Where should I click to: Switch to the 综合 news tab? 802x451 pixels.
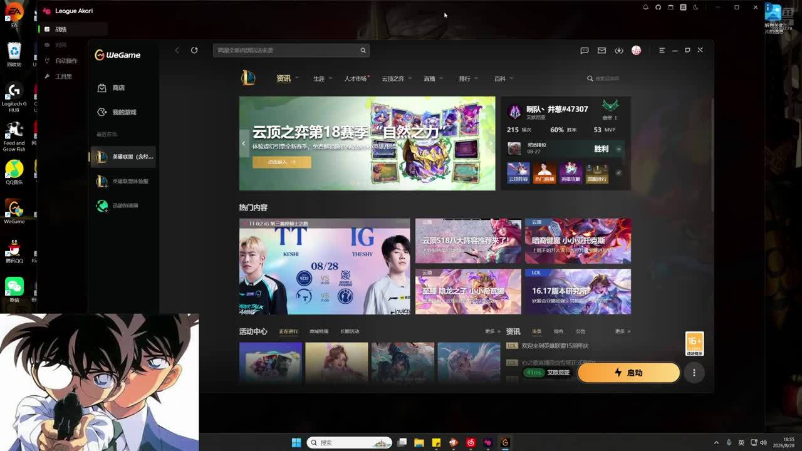point(558,331)
